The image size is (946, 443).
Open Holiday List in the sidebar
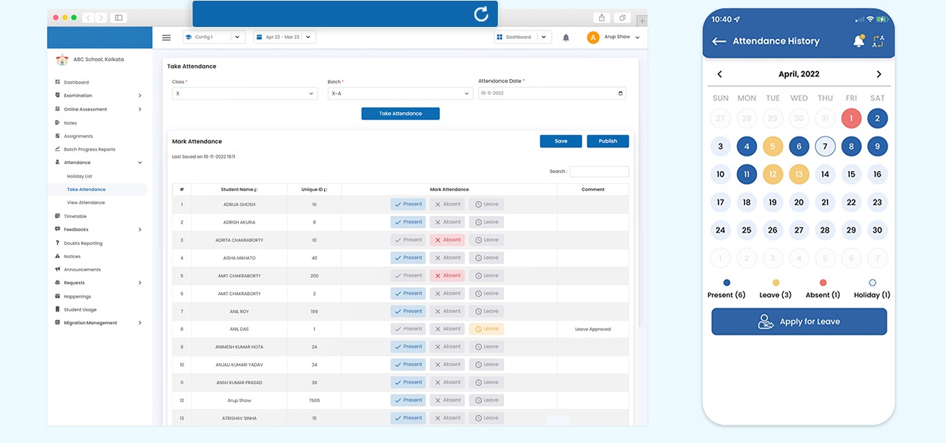80,177
